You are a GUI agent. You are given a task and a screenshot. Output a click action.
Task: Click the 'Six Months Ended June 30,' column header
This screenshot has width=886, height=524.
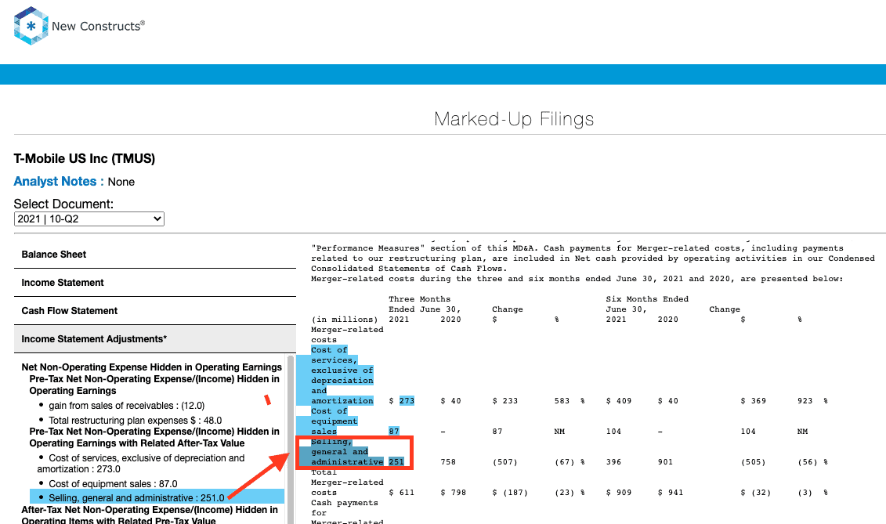pos(647,304)
